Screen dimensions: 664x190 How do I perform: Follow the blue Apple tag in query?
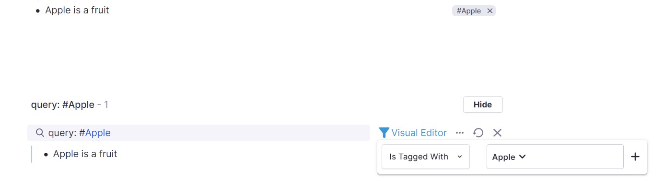tap(98, 133)
